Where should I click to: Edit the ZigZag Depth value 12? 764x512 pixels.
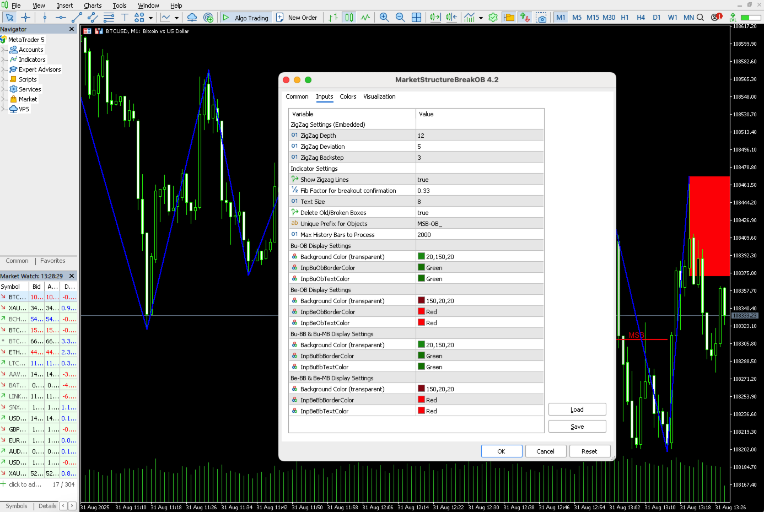[480, 136]
